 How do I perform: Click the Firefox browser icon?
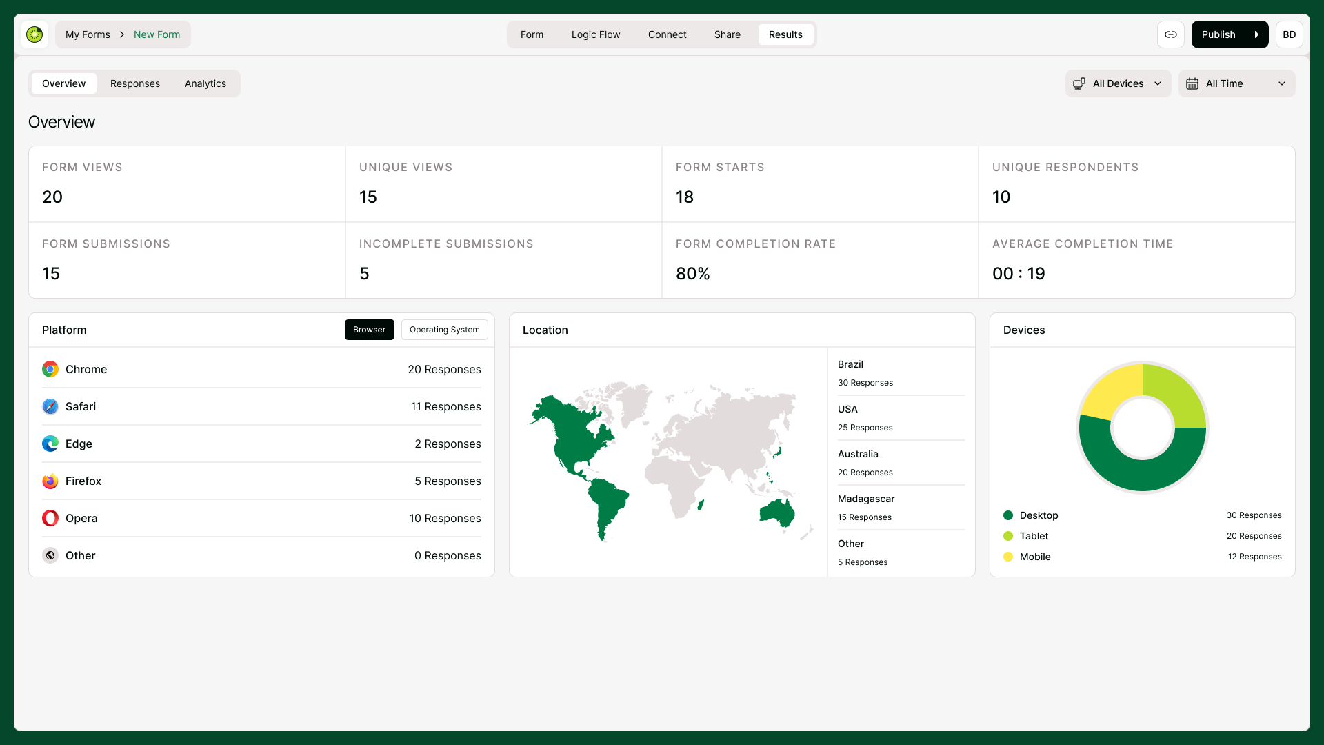[x=50, y=481]
